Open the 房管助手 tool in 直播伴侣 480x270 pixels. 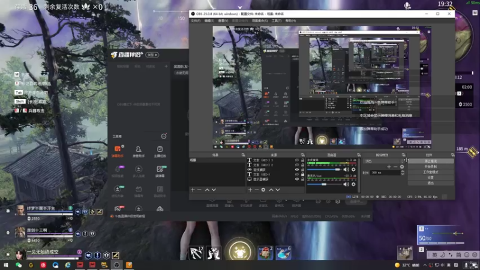pos(139,152)
